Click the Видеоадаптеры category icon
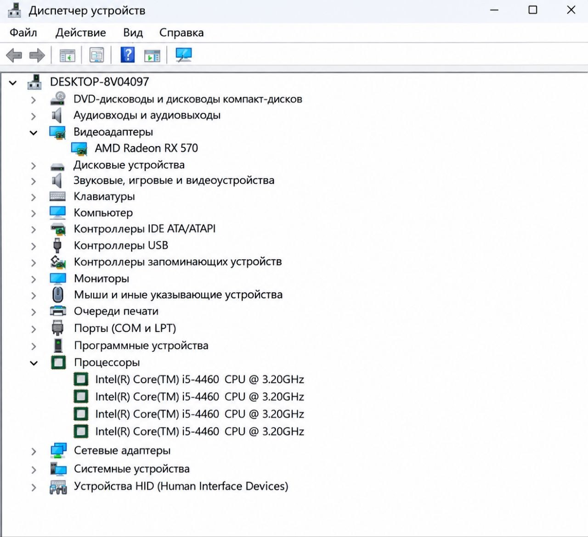 point(57,133)
